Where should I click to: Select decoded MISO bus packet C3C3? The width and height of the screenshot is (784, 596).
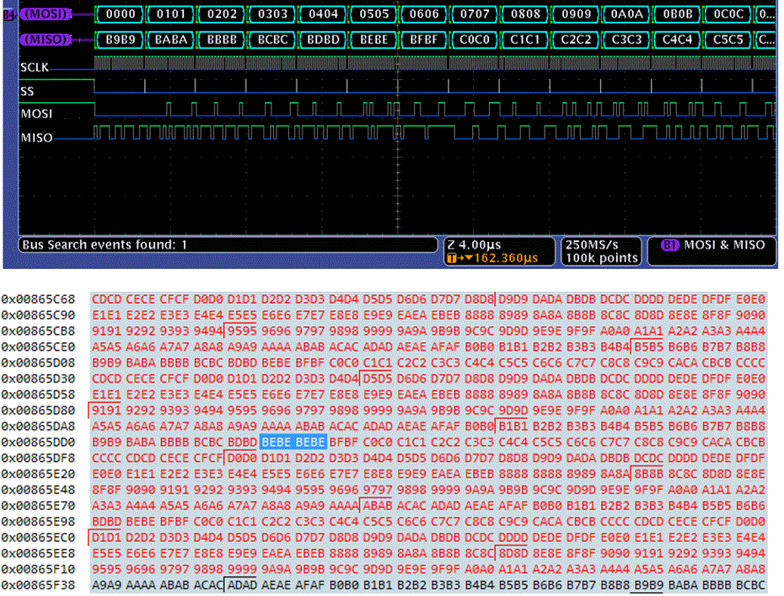click(627, 39)
